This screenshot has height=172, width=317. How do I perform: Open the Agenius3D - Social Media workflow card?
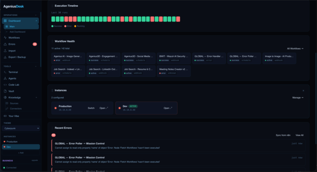click(139, 59)
